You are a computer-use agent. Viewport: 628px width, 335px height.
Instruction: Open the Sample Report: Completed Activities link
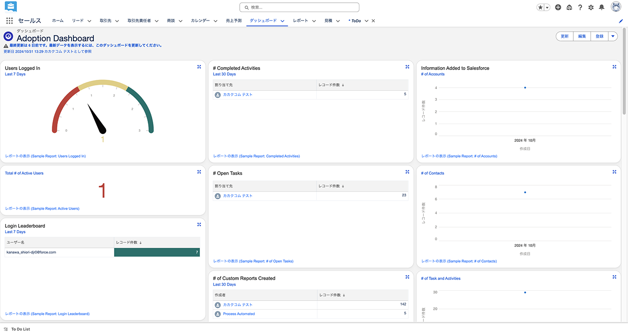(257, 156)
